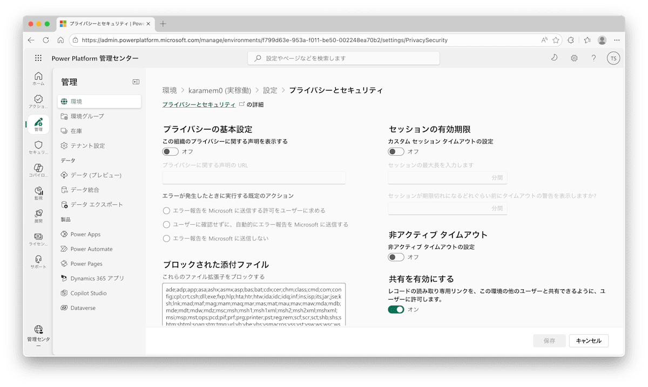
Task: Open the browser profile icon
Action: (602, 40)
